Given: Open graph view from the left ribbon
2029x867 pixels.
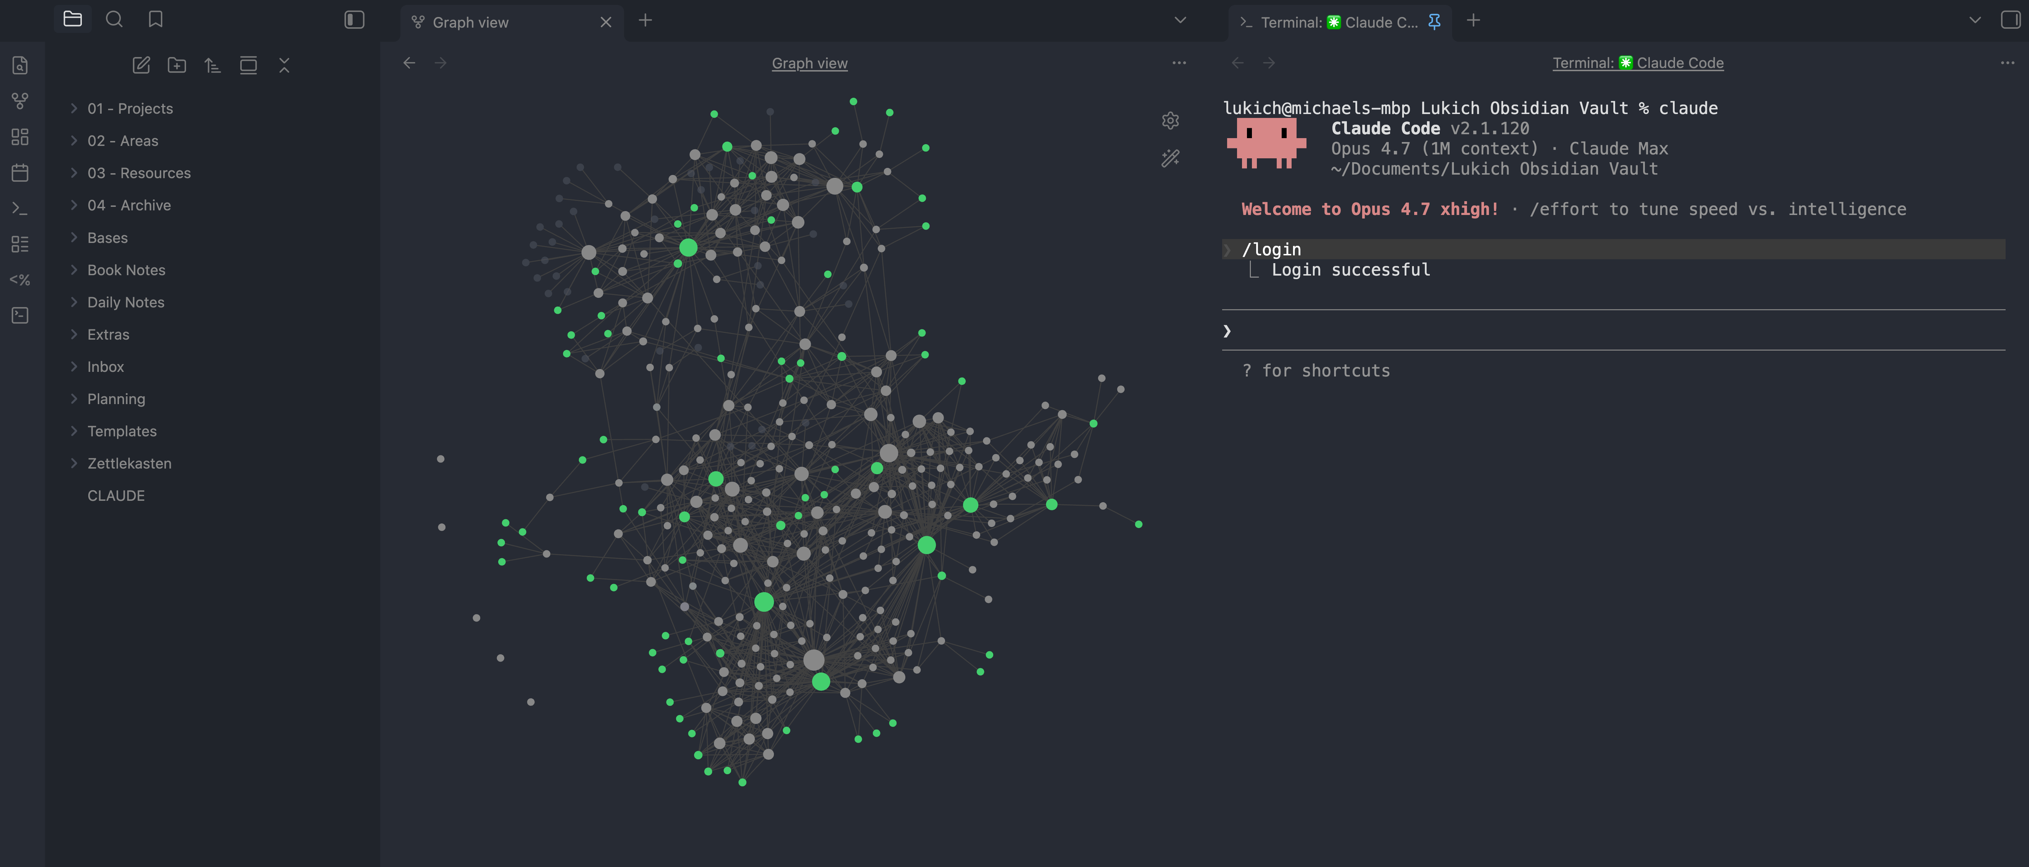Looking at the screenshot, I should pos(21,101).
